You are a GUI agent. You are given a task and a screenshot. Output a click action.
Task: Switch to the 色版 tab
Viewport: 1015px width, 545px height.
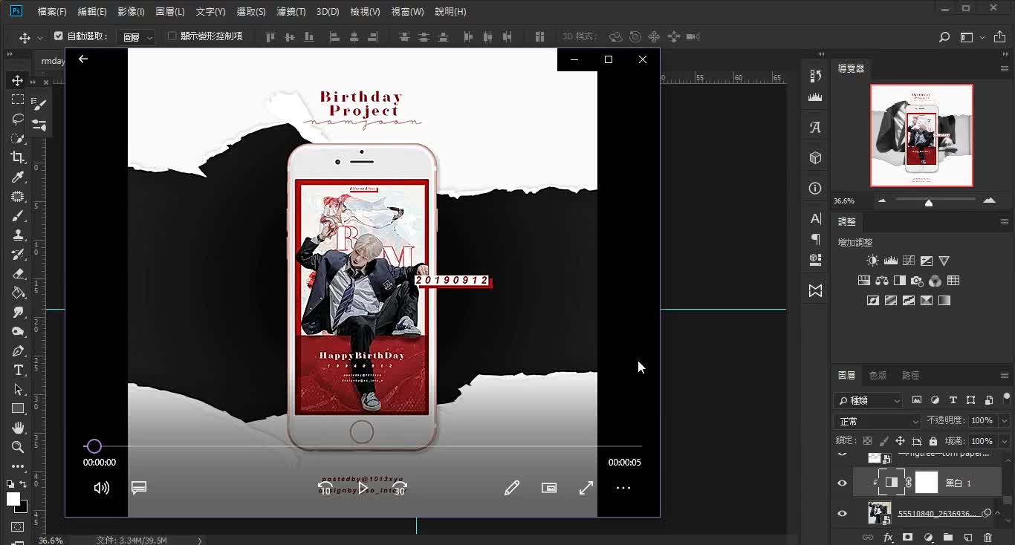click(x=878, y=375)
